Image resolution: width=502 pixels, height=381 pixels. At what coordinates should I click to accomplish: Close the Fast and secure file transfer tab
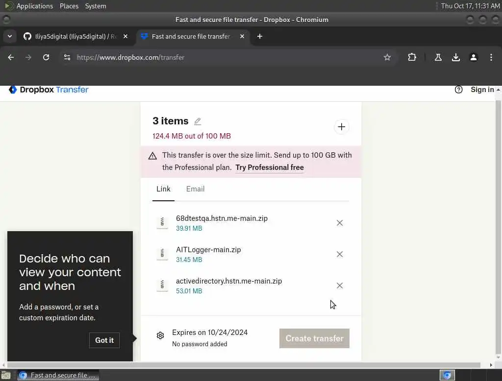(x=242, y=36)
